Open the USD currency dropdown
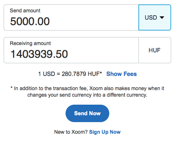Image resolution: width=177 pixels, height=141 pixels. click(x=155, y=17)
